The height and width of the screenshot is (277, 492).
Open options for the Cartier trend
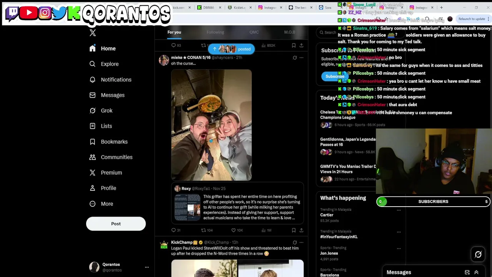(x=399, y=210)
